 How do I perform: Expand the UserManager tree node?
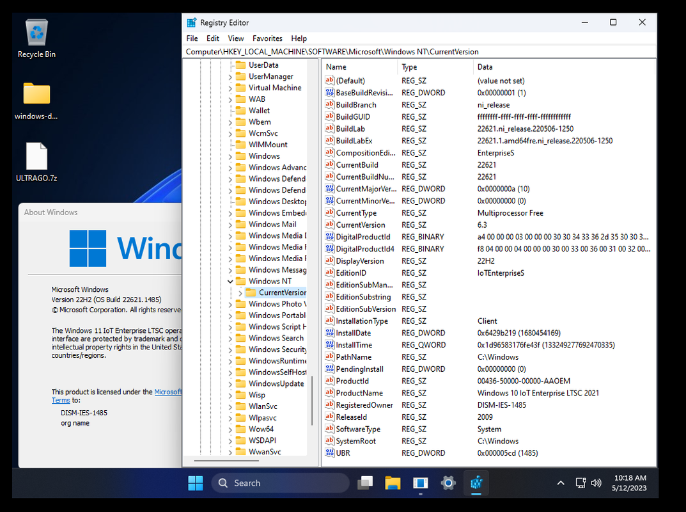pos(231,76)
